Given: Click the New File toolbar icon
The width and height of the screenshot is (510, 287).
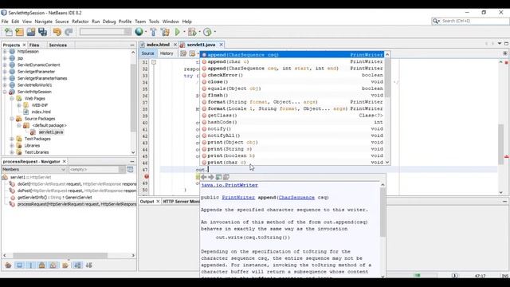Looking at the screenshot, I should coord(9,32).
